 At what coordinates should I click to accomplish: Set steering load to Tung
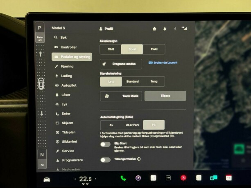tap(154, 81)
